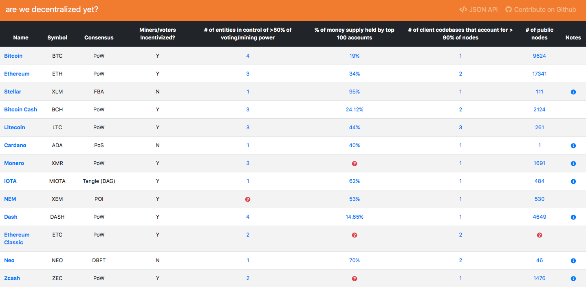Image resolution: width=586 pixels, height=287 pixels.
Task: Open the Monero notes info icon
Action: pyautogui.click(x=573, y=163)
